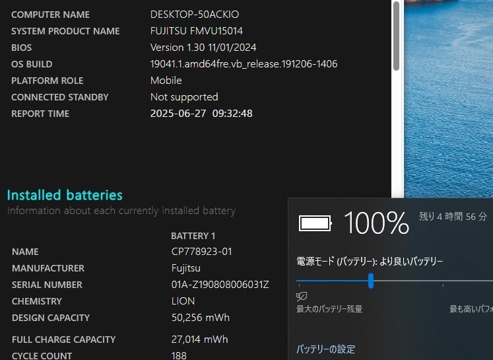Click the power mode slider thumb
Image resolution: width=493 pixels, height=360 pixels.
point(371,281)
